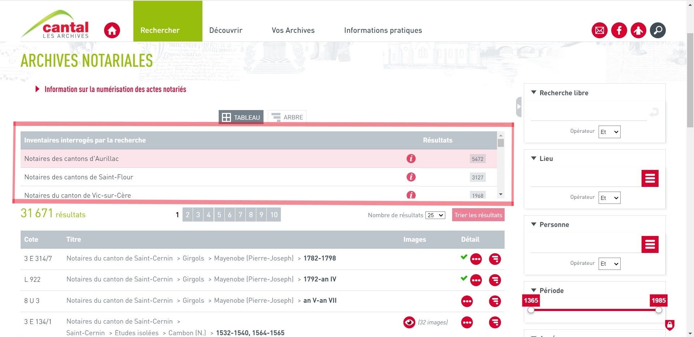Screen dimensions: 694x337
Task: Click the Recherche libre text field
Action: [x=588, y=114]
